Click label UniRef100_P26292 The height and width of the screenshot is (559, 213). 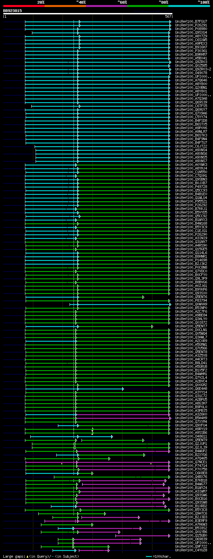tap(191, 205)
